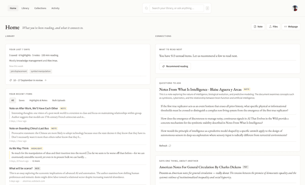Click the link icon in Webpage button

pyautogui.click(x=285, y=27)
